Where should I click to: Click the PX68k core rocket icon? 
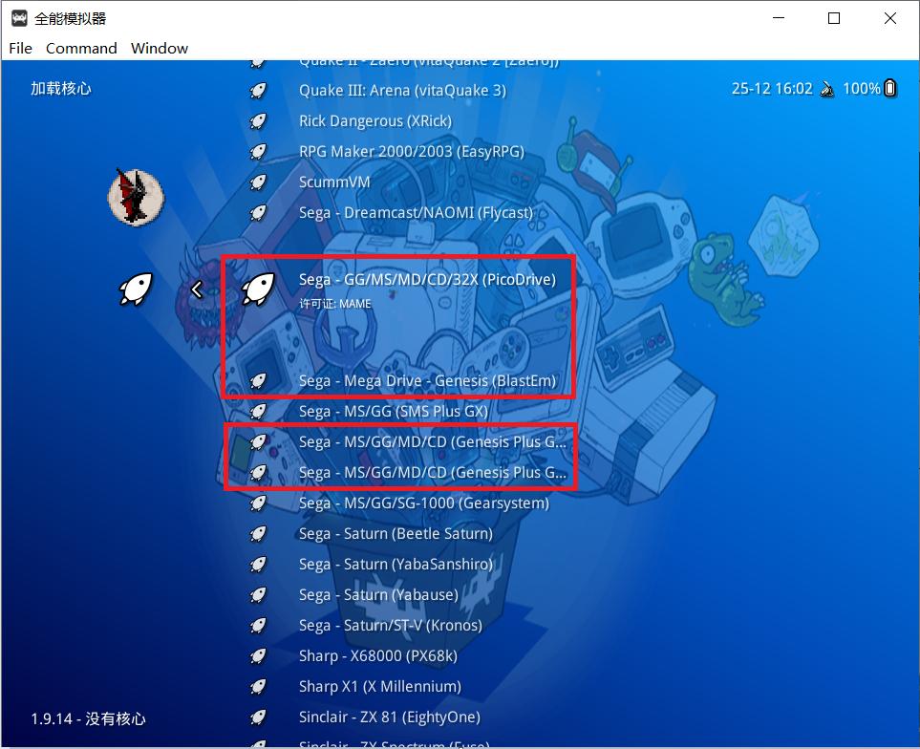[258, 656]
